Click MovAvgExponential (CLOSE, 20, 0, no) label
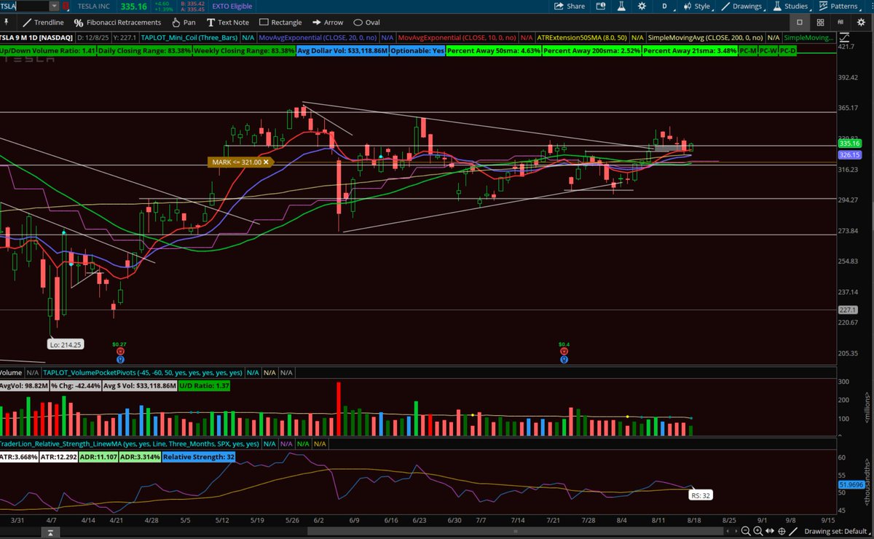The height and width of the screenshot is (539, 874). click(x=318, y=37)
